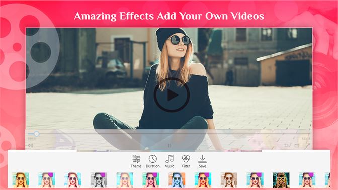Click the large play button on video
This screenshot has height=190, width=338.
[172, 95]
